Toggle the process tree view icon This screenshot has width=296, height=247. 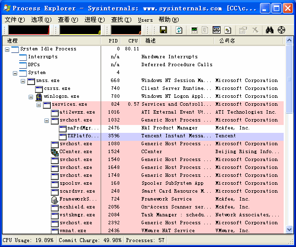(x=205, y=30)
